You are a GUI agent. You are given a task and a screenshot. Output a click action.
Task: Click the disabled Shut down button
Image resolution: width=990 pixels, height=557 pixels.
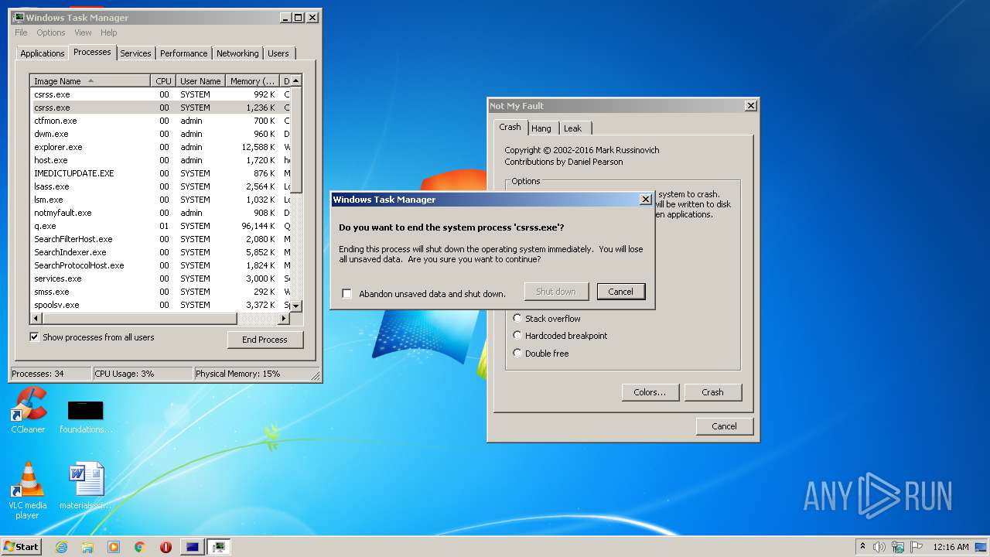tap(556, 292)
